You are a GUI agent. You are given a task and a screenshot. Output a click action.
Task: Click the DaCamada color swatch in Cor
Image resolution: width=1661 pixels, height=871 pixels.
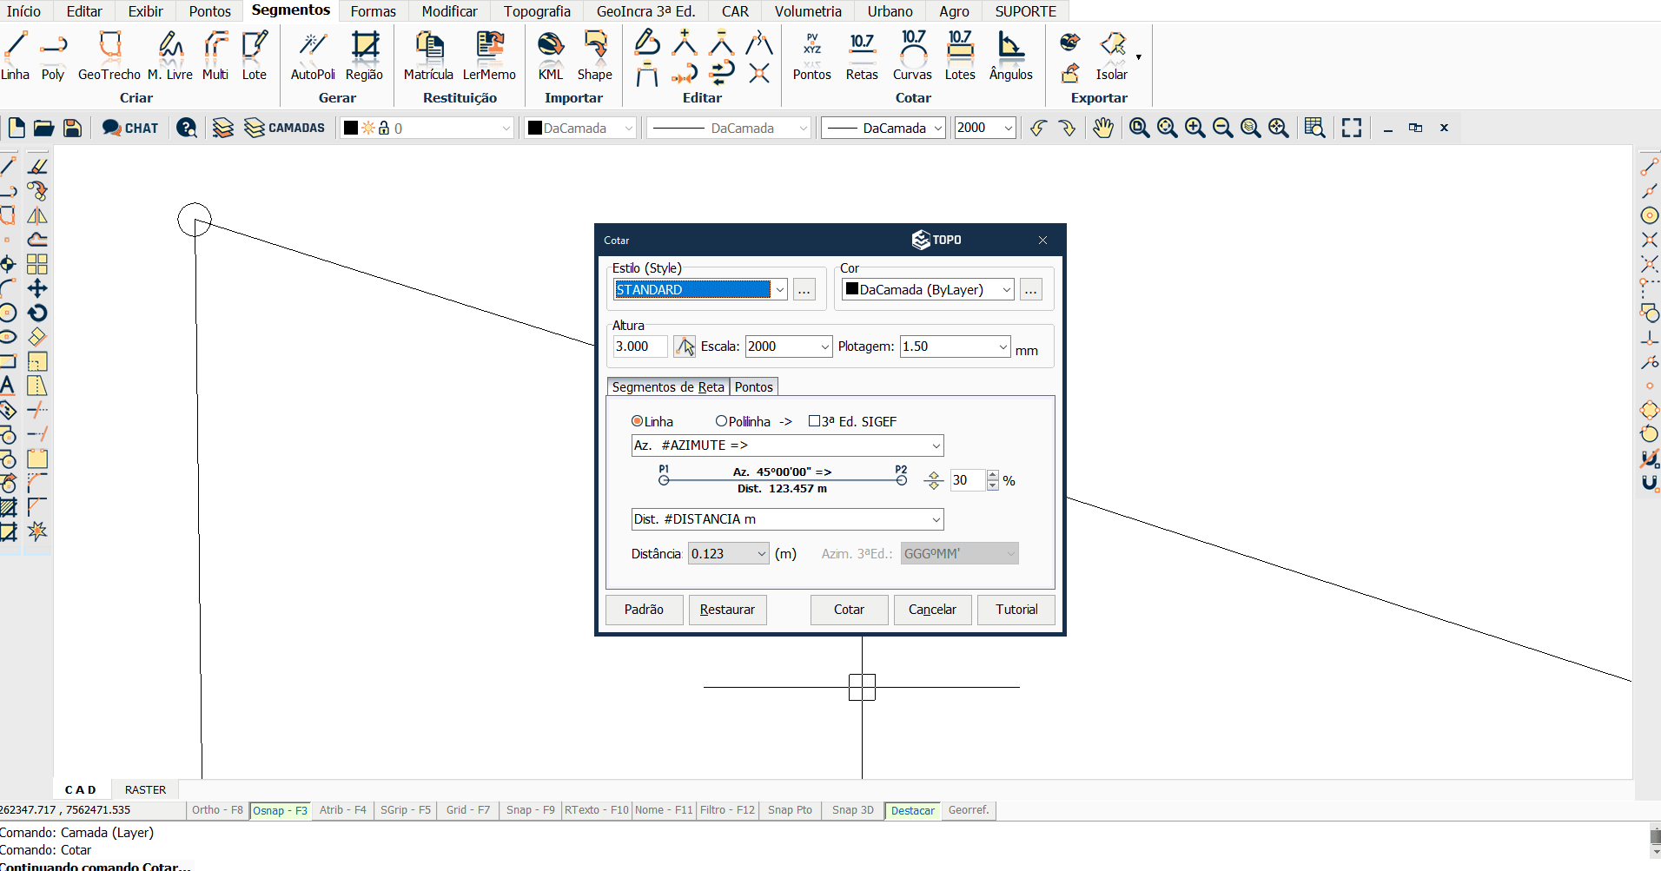coord(852,289)
